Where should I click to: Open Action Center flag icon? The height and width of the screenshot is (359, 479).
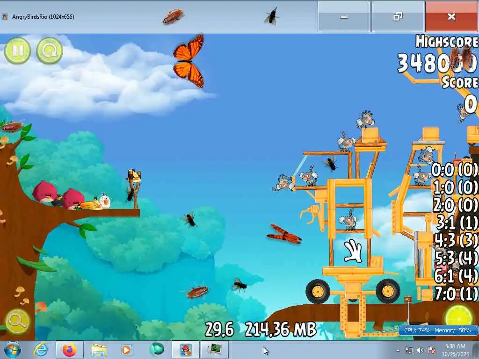tap(432, 350)
